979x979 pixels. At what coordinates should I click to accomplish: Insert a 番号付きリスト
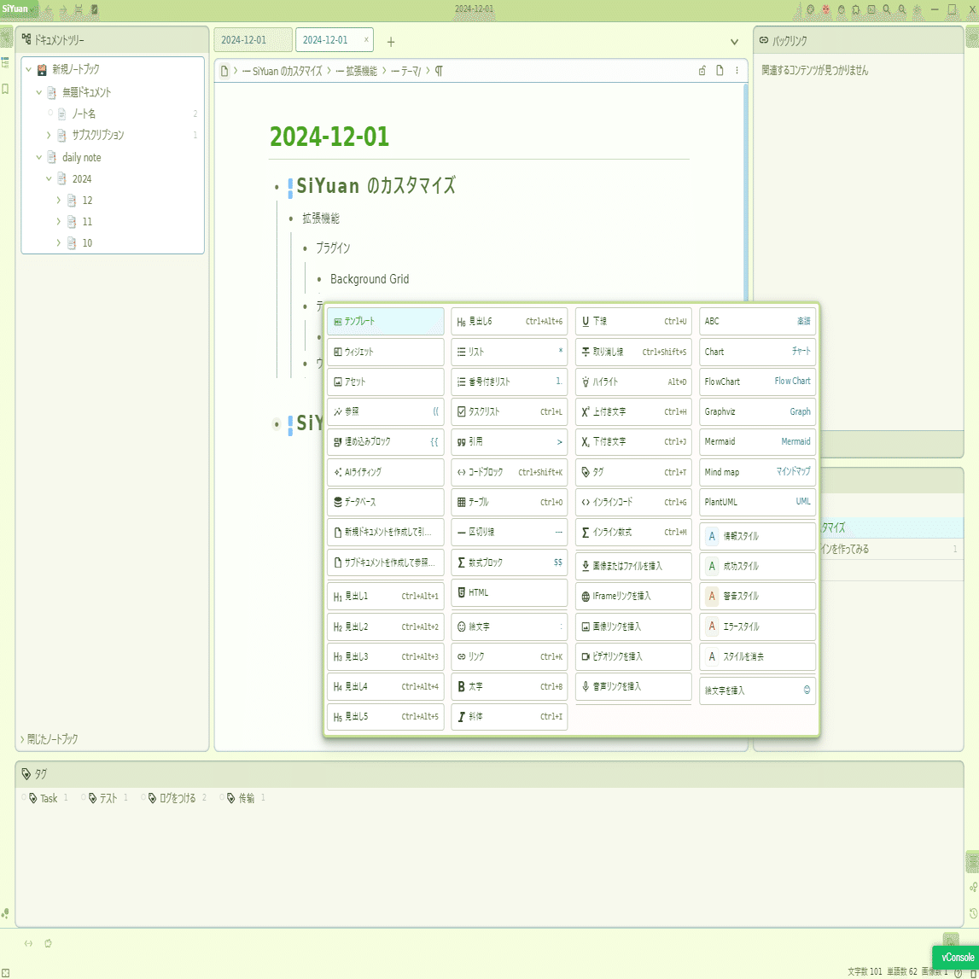point(509,382)
